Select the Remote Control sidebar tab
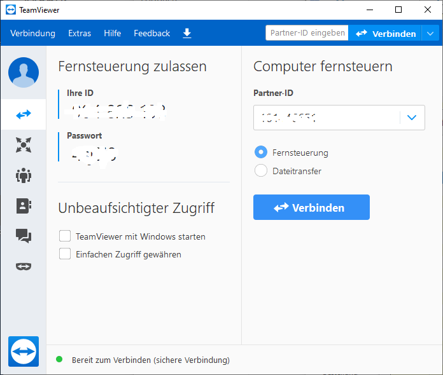The width and height of the screenshot is (443, 375). [24, 114]
